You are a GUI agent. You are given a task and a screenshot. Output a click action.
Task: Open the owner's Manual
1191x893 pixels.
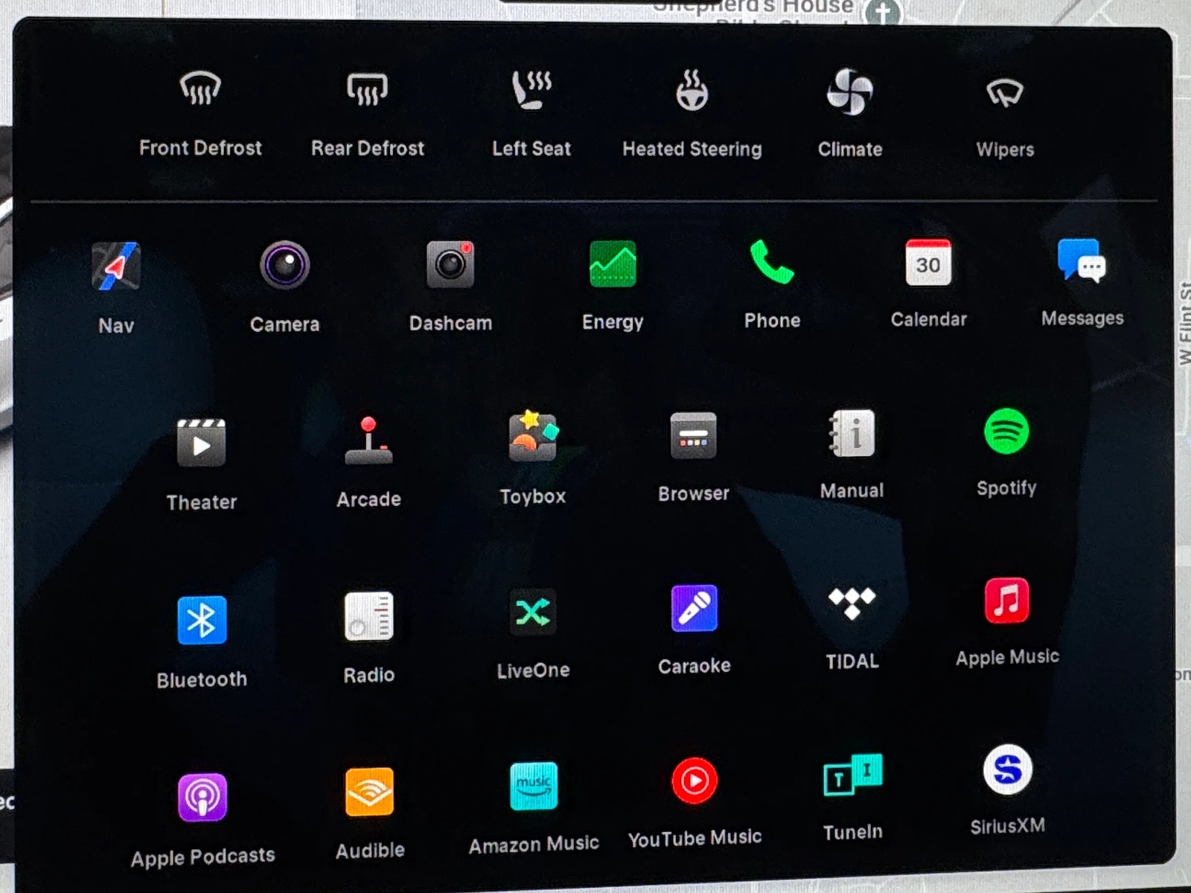coord(852,433)
